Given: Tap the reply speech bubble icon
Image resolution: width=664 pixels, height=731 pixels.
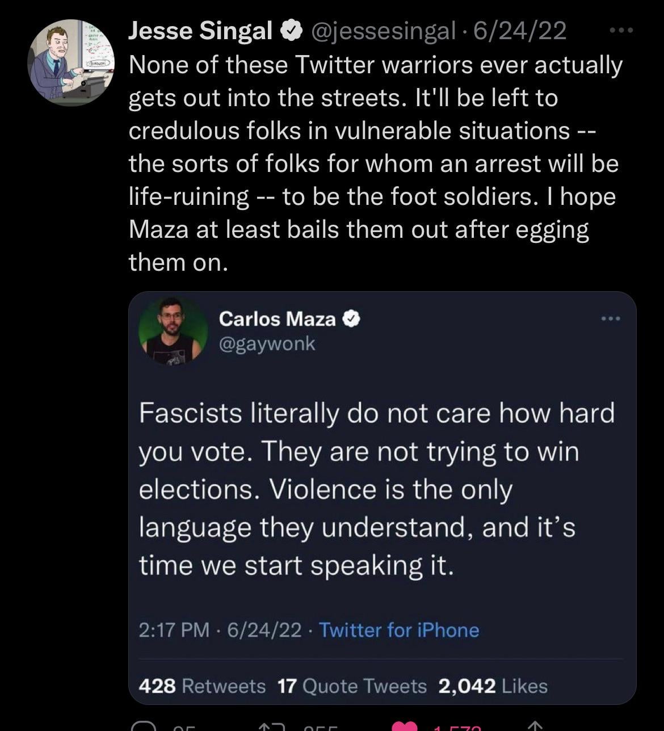Looking at the screenshot, I should point(141,726).
